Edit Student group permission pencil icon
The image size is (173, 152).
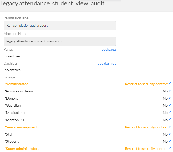pyautogui.click(x=170, y=141)
